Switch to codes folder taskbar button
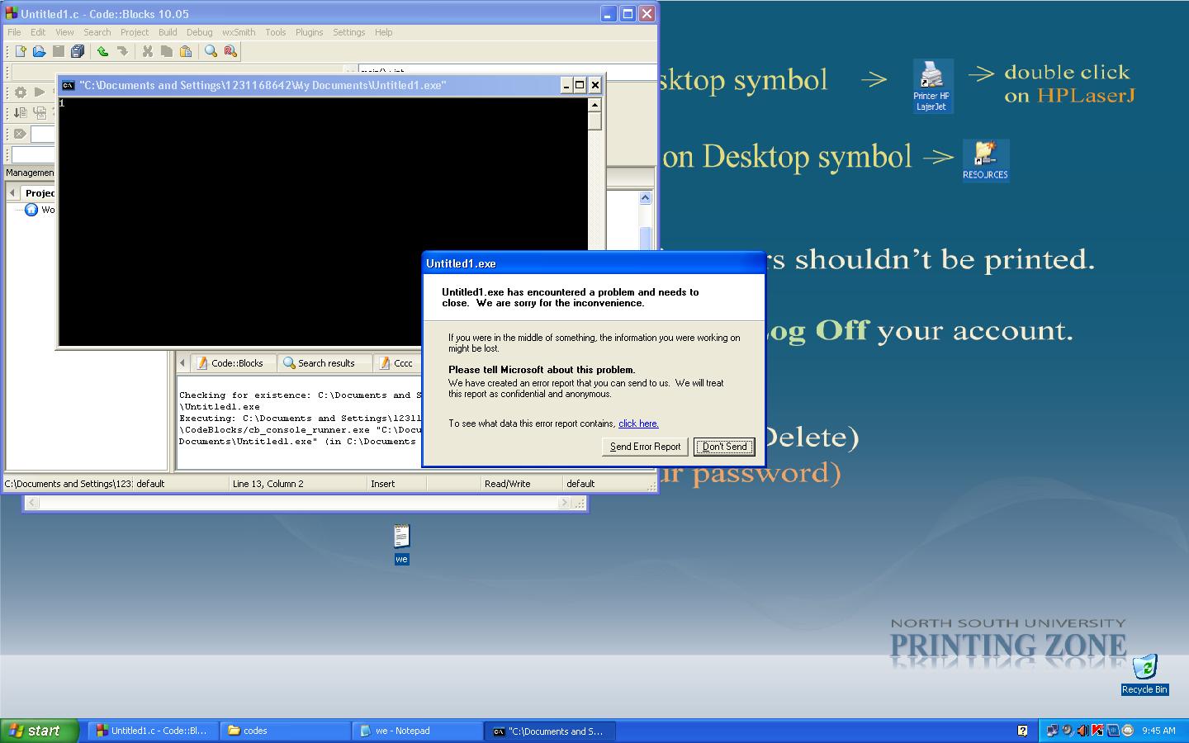 coord(285,731)
